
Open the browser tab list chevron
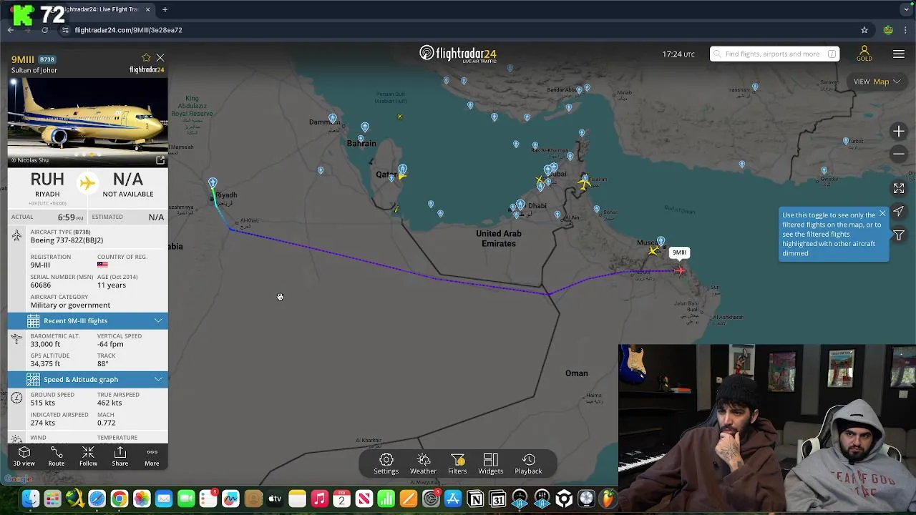[907, 9]
